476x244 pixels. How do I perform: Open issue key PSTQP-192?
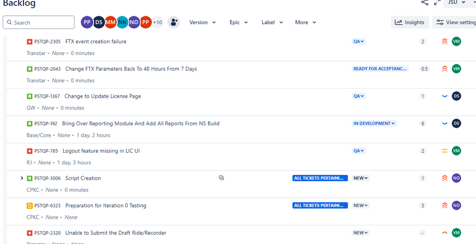[46, 123]
